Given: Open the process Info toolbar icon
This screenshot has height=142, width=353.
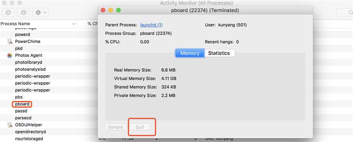Looking at the screenshot, I should (24, 12).
